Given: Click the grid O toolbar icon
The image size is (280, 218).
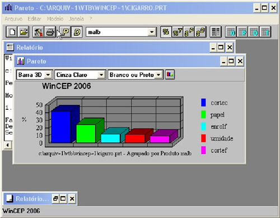Looking at the screenshot, I should click(231, 32).
